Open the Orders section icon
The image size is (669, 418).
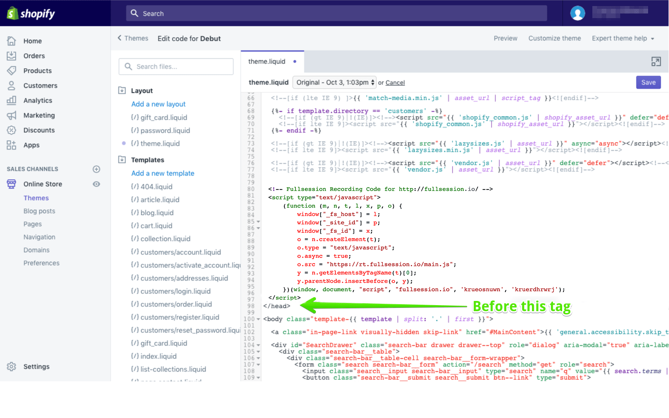click(12, 56)
